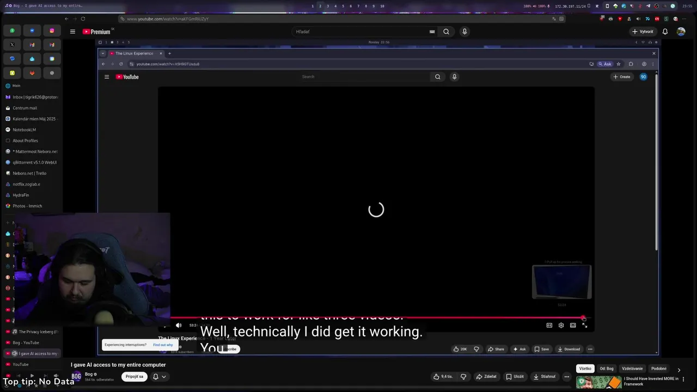Open inner browser extensions puzzle icon
Image resolution: width=697 pixels, height=392 pixels.
631,64
